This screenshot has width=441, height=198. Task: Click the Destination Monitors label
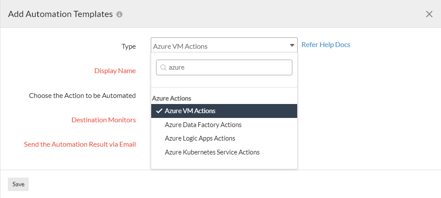[x=104, y=120]
